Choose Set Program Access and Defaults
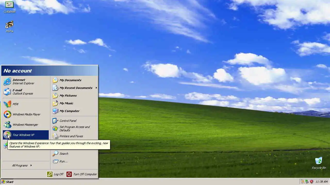Viewport: 330px width, 185px height. (x=75, y=128)
